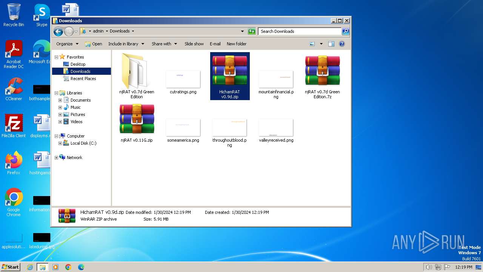The image size is (483, 272).
Task: Open the njRAT v0.7d Green Edition folder
Action: click(x=137, y=76)
